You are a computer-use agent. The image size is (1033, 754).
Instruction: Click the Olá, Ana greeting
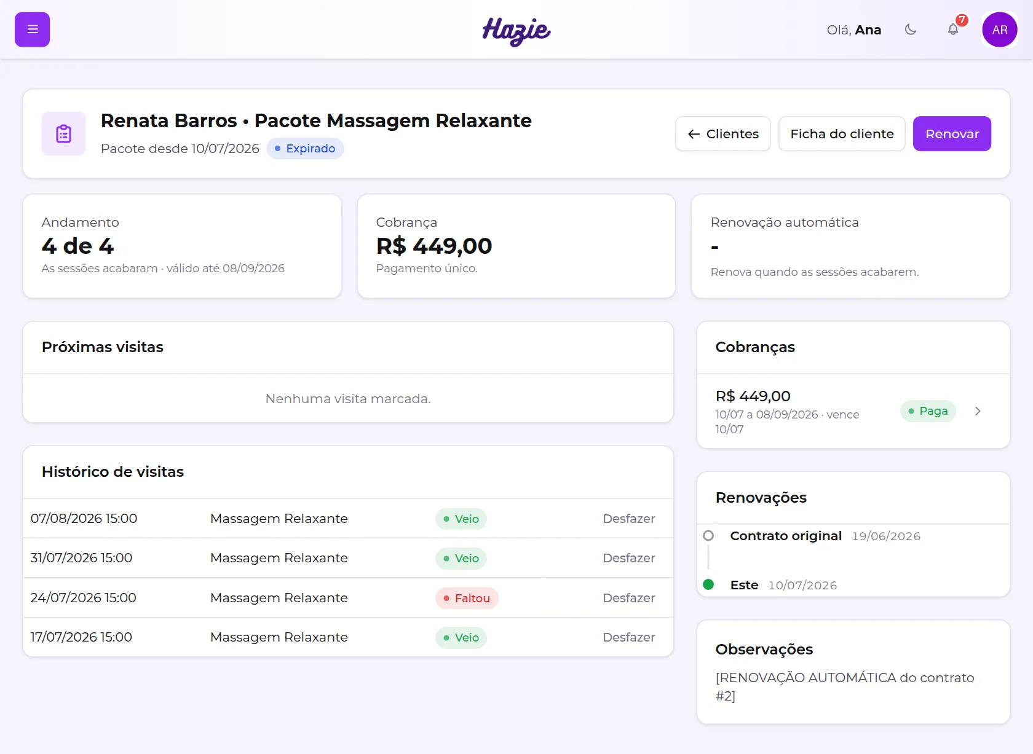tap(854, 30)
